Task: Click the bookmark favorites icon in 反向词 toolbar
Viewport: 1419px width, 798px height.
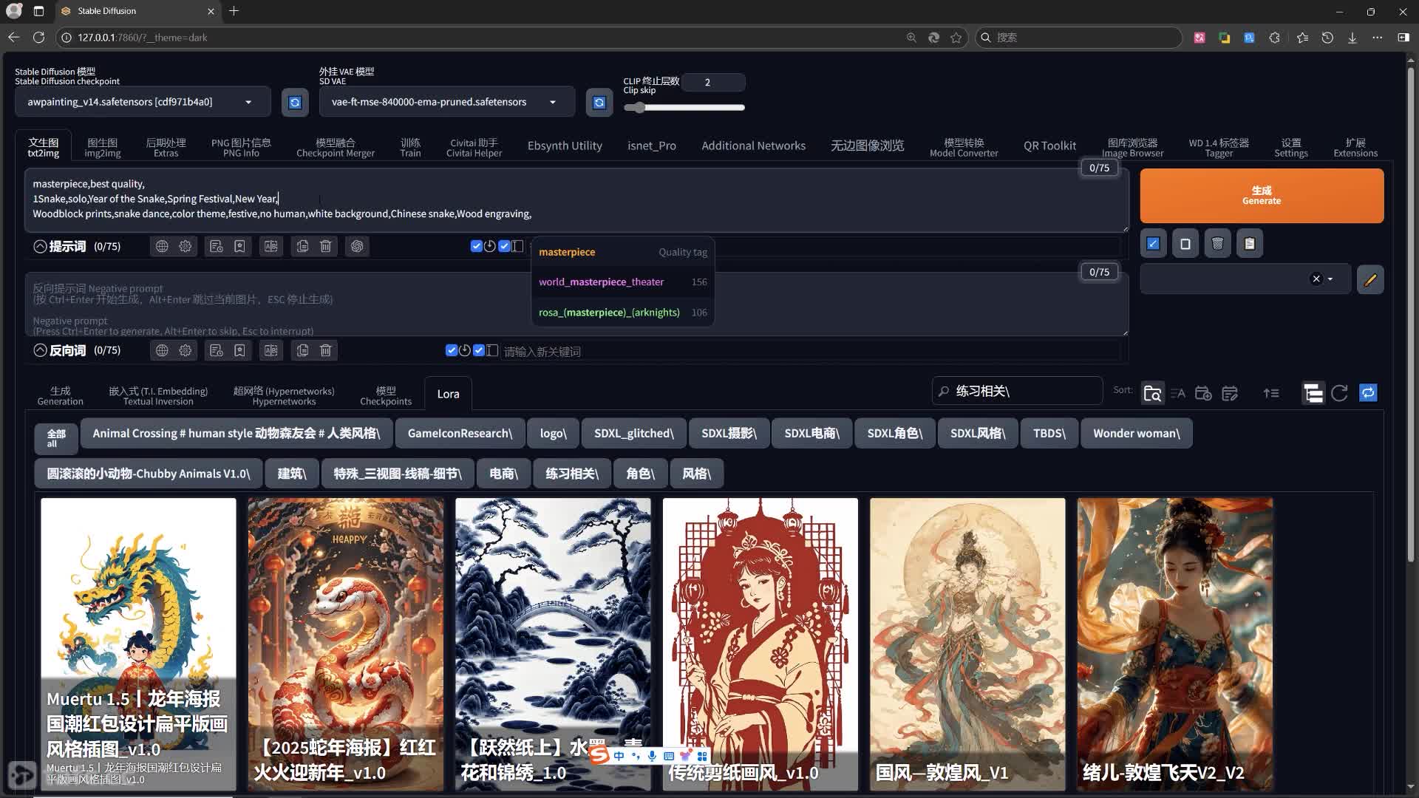Action: point(239,350)
